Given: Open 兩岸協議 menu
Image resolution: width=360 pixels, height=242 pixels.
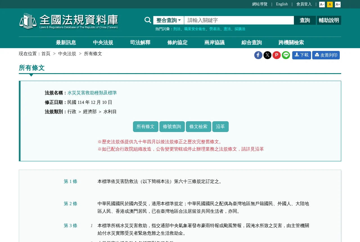Looking at the screenshot, I should point(214,43).
